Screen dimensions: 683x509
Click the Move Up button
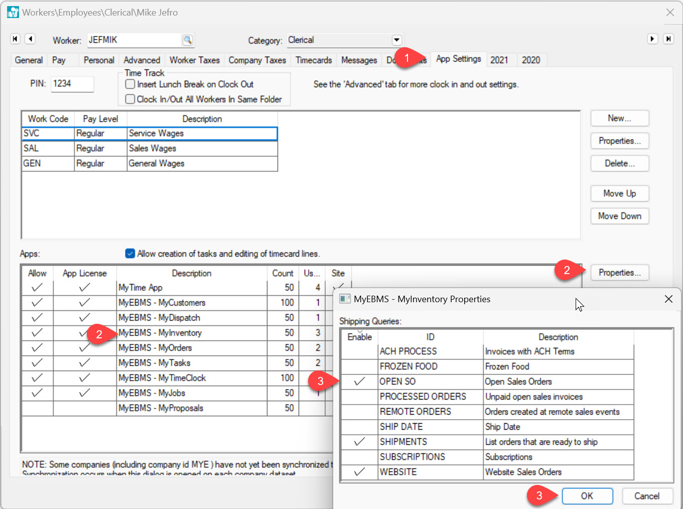[x=620, y=193]
